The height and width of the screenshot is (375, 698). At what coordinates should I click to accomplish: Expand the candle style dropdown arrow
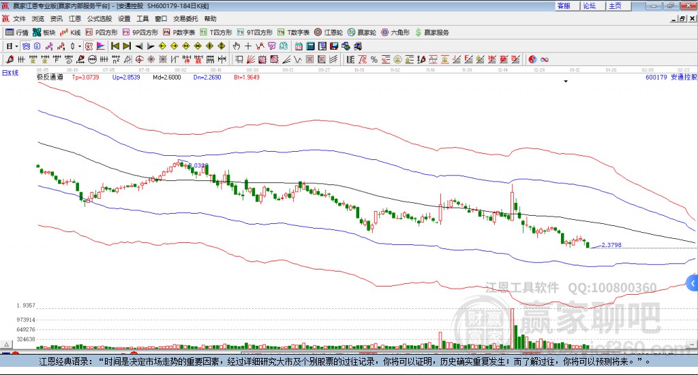click(80, 46)
